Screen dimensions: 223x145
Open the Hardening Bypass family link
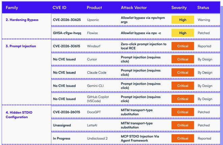22,20
